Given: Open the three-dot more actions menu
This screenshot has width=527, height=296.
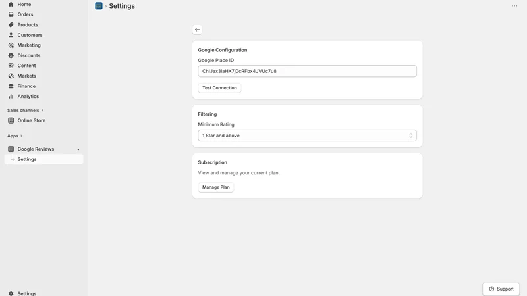Looking at the screenshot, I should [x=514, y=6].
